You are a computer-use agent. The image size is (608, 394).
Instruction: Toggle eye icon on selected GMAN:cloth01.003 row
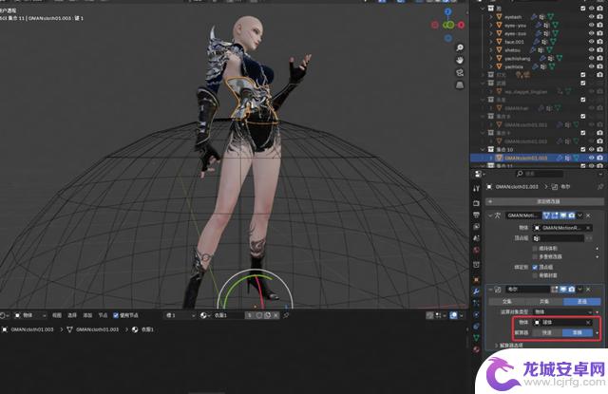coord(591,158)
